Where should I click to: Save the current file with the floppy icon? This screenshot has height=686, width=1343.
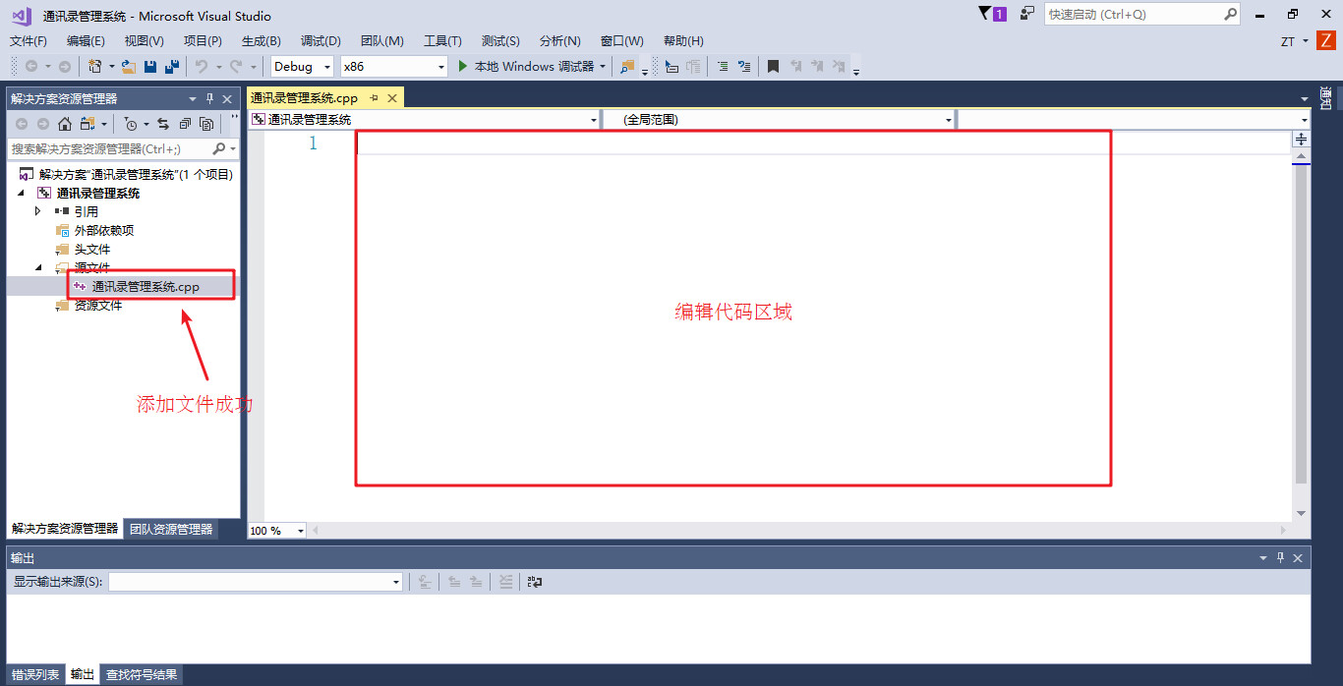point(150,67)
